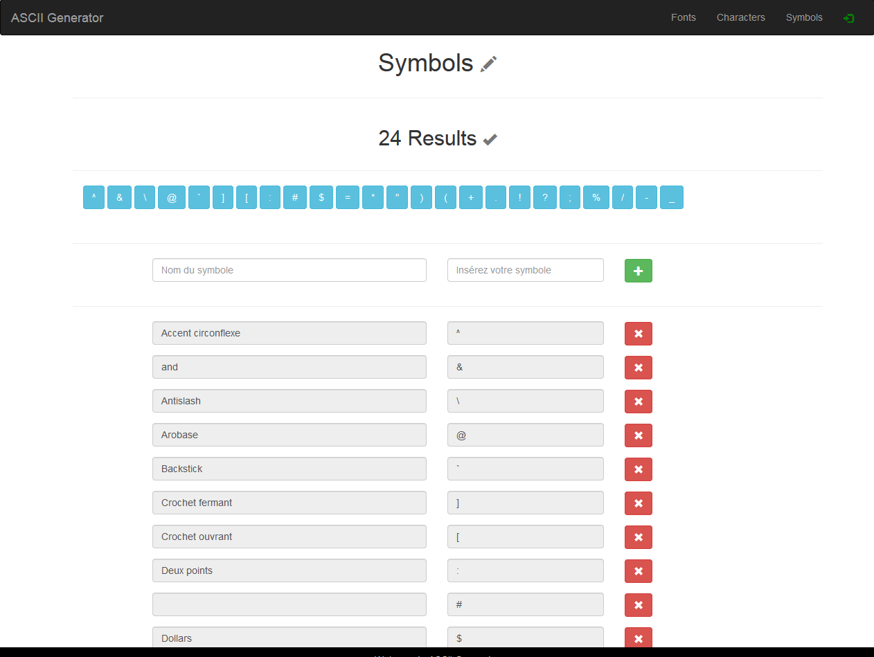This screenshot has height=657, width=874.
Task: Select the ] symbol chip
Action: [223, 197]
